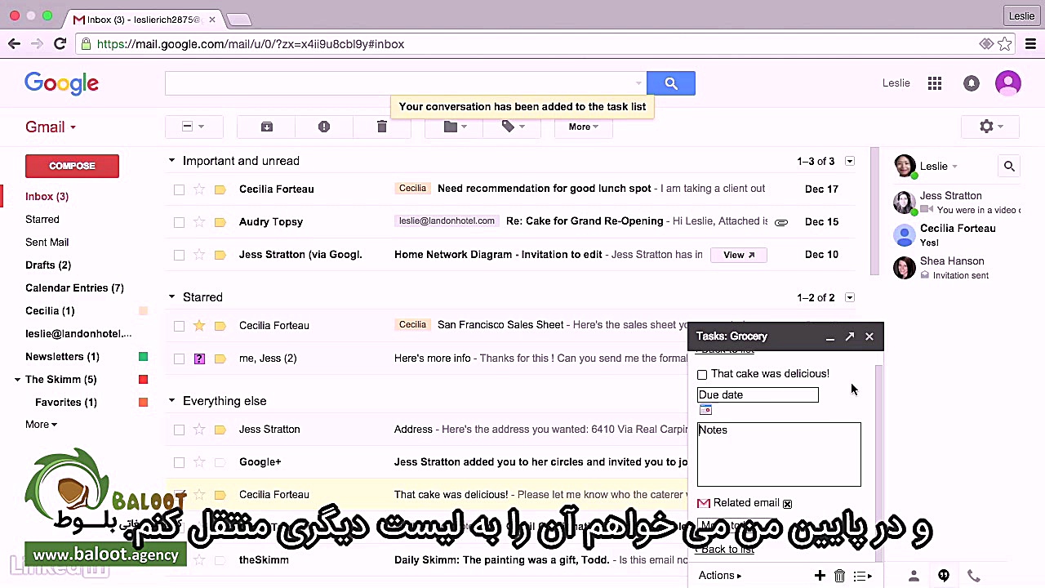Check the 'That cake was delicious!' task
This screenshot has width=1045, height=588.
tap(702, 374)
